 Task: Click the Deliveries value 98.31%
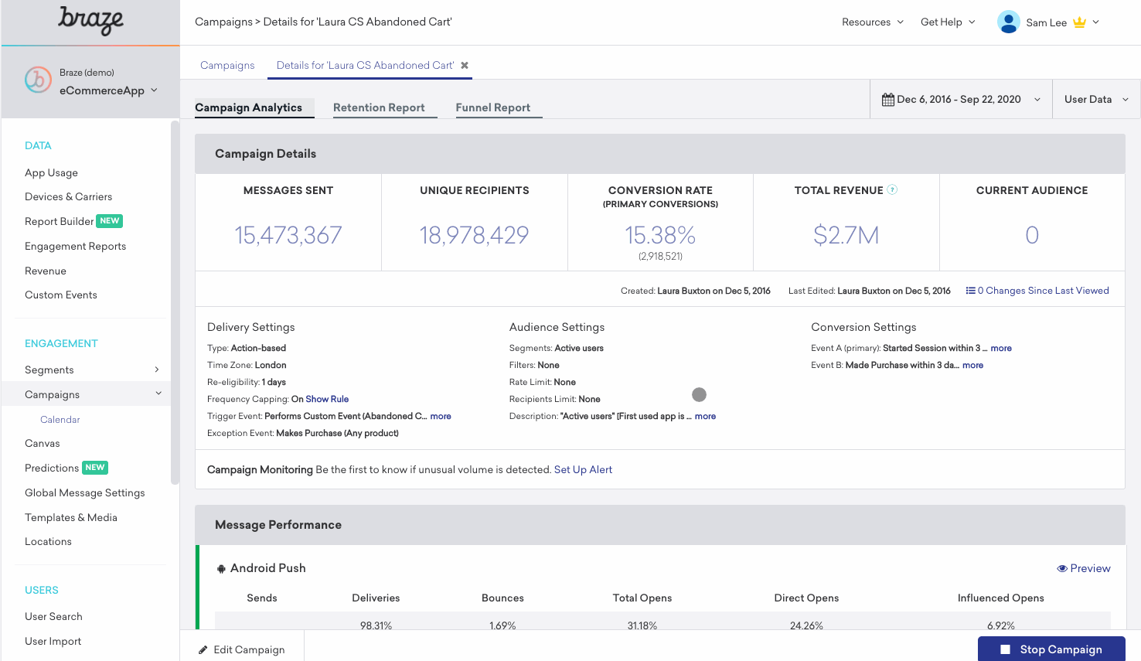tap(376, 625)
